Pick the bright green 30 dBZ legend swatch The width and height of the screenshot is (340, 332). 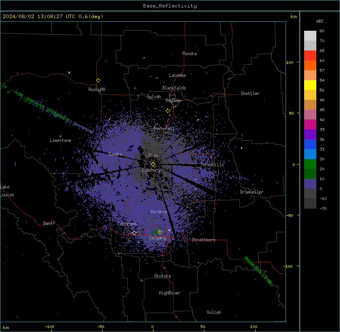point(310,164)
